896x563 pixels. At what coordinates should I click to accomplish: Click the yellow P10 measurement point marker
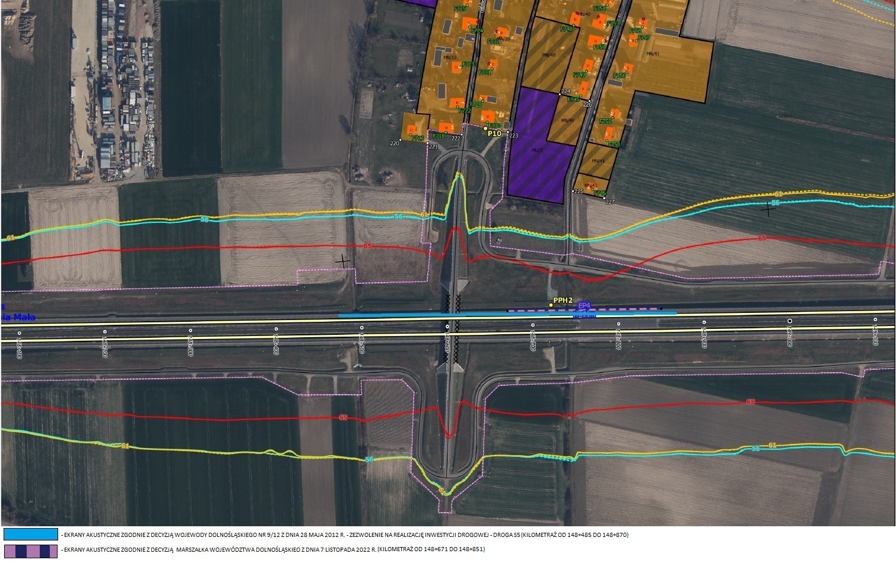(x=485, y=128)
